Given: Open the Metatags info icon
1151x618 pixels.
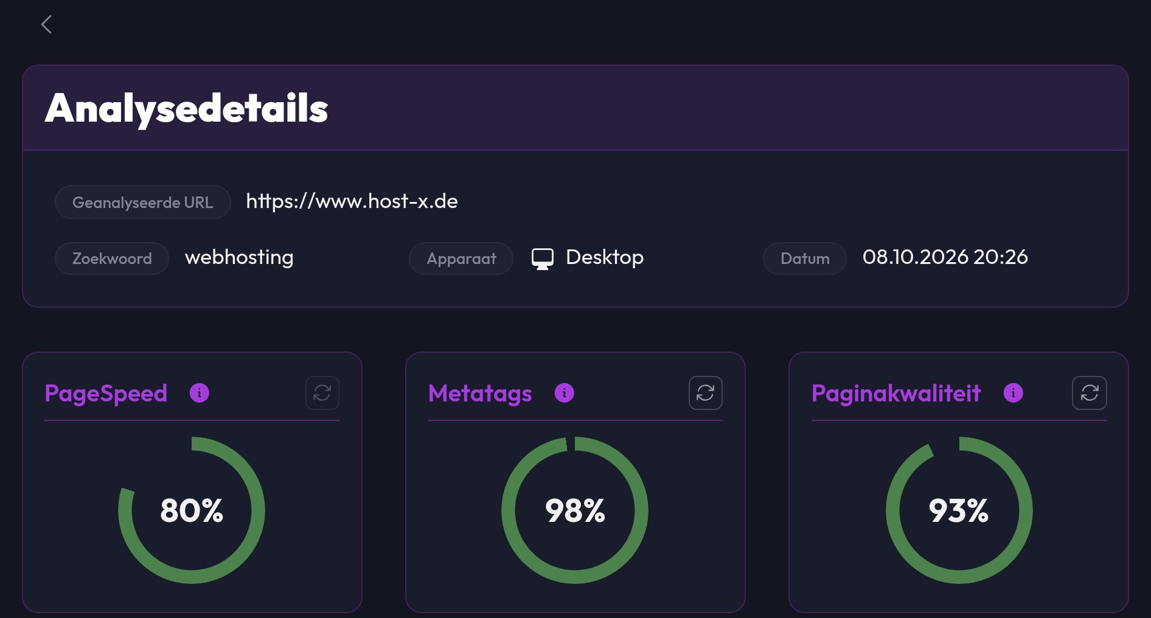Looking at the screenshot, I should [x=565, y=393].
